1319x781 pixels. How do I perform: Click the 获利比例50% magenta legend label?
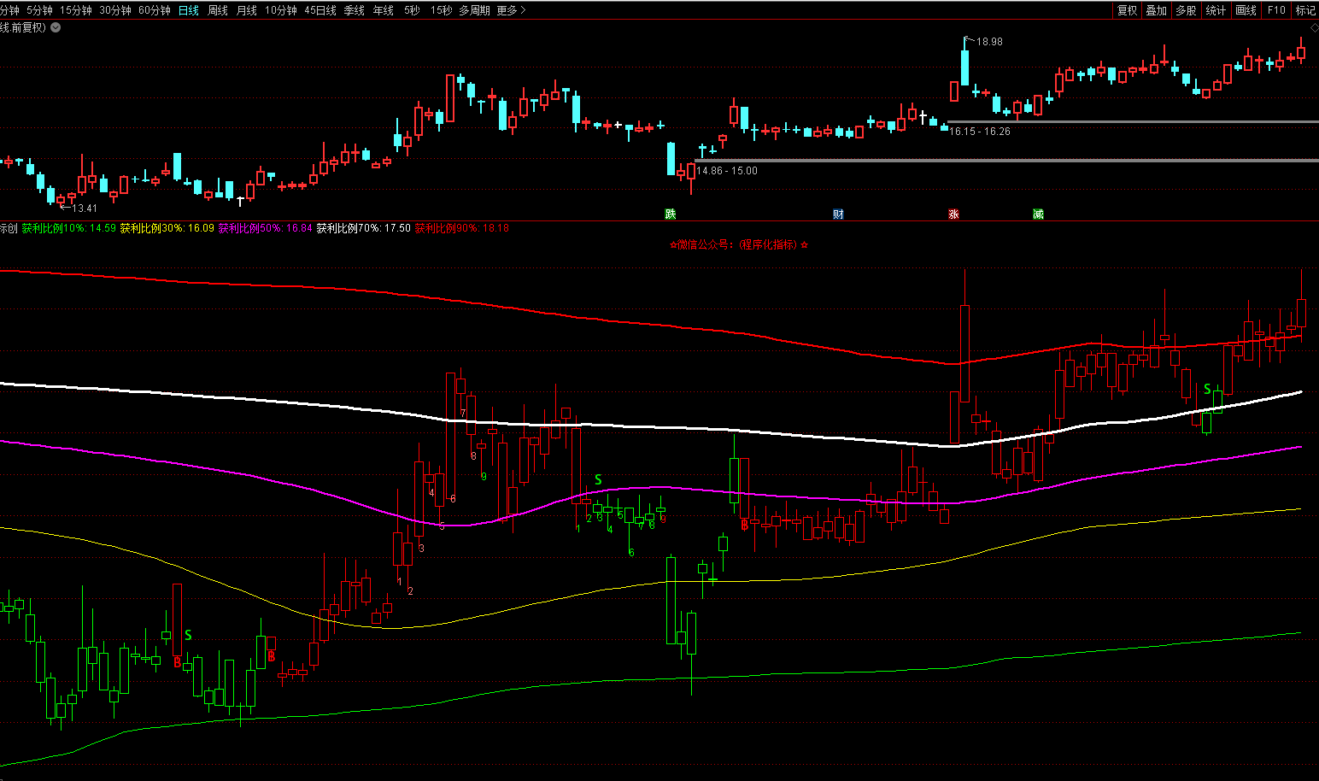pyautogui.click(x=265, y=228)
